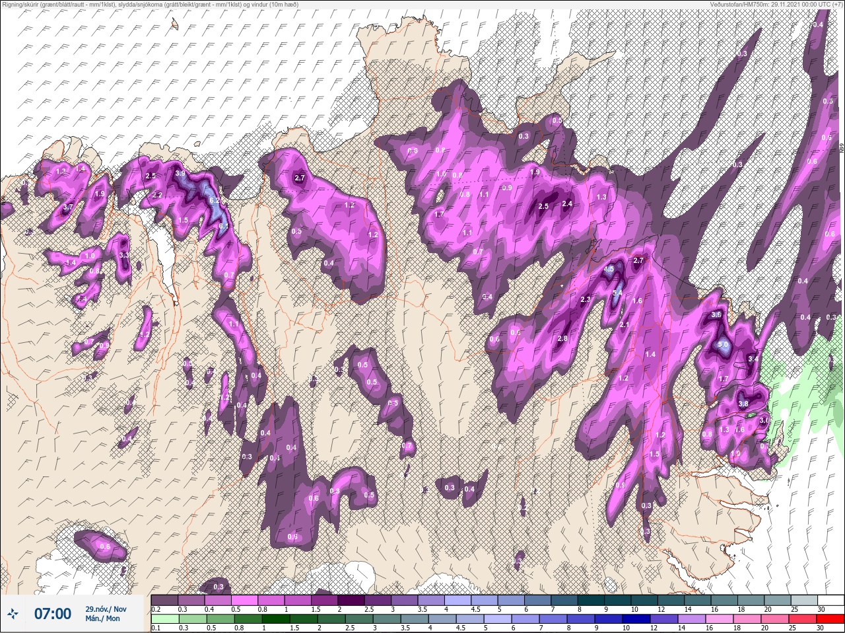The height and width of the screenshot is (633, 845).
Task: Click the 2.2 snowfall value on the map
Action: (x=157, y=196)
